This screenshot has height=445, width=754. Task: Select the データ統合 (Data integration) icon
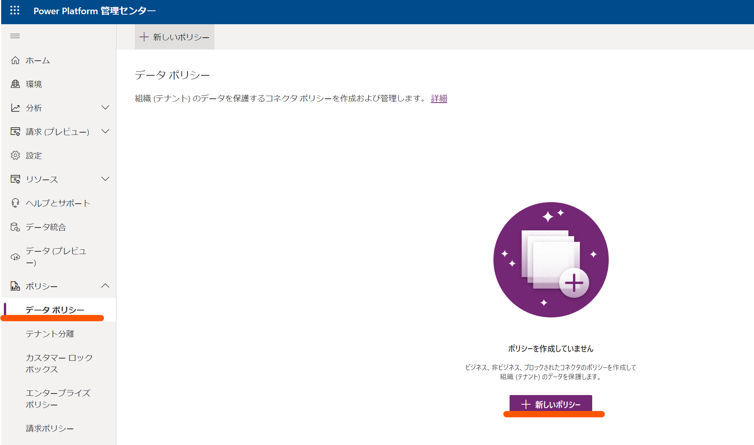pyautogui.click(x=15, y=227)
